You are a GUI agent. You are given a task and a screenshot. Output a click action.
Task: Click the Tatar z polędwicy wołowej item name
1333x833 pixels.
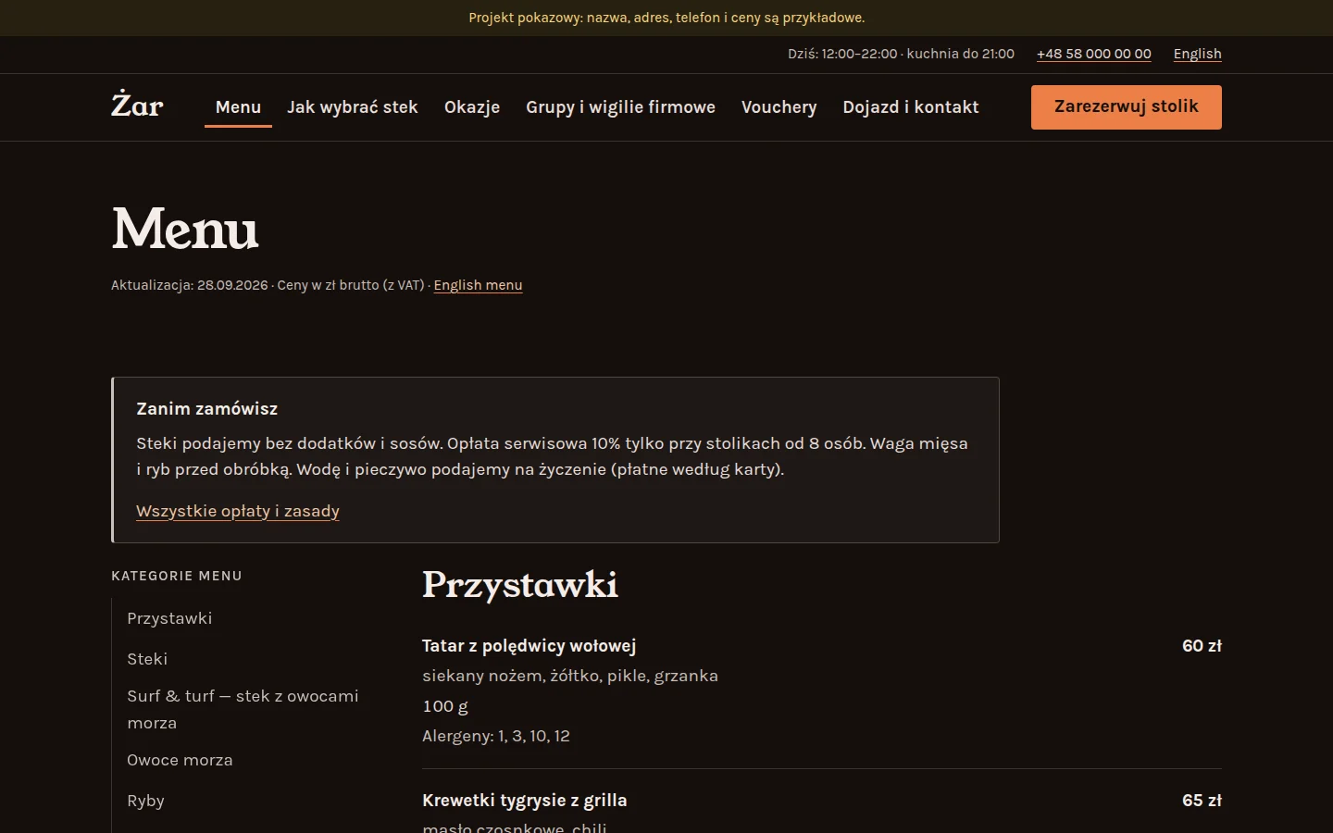[x=529, y=646]
